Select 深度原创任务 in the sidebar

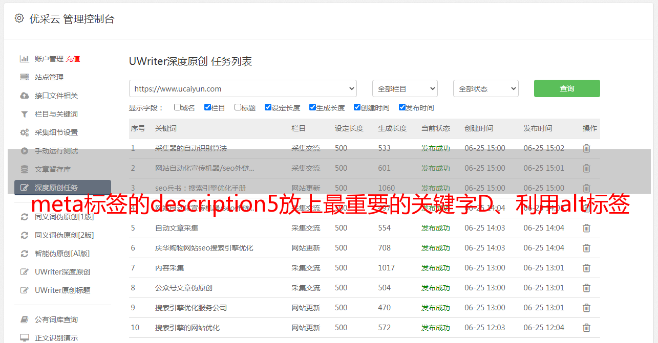62,188
